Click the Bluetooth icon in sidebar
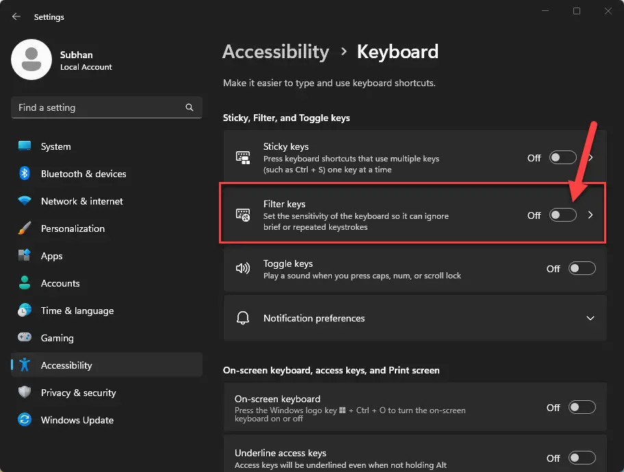The width and height of the screenshot is (624, 472). coord(25,174)
